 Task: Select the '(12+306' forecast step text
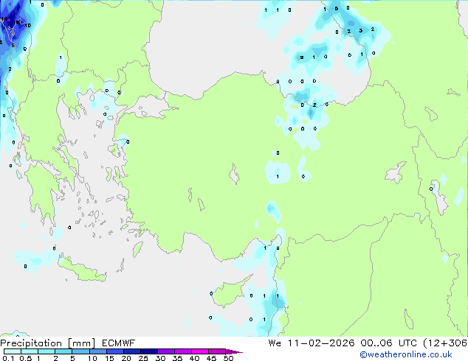445,343
